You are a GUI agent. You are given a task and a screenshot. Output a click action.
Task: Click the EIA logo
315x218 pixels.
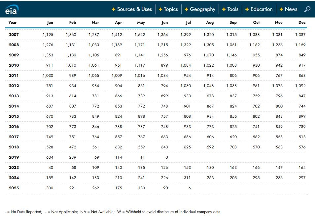(x=12, y=10)
